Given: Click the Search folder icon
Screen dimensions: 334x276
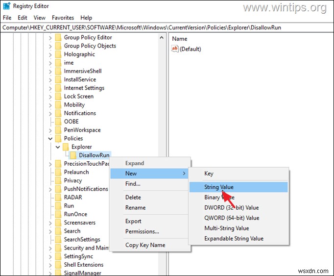Looking at the screenshot, I should coord(58,231).
